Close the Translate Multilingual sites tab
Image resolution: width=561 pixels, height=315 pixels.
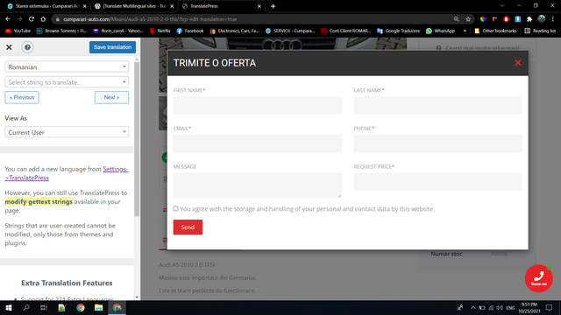coord(172,6)
